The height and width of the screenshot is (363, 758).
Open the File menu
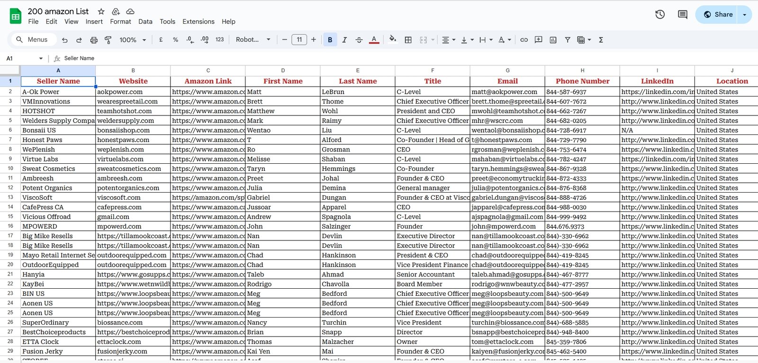coord(33,22)
